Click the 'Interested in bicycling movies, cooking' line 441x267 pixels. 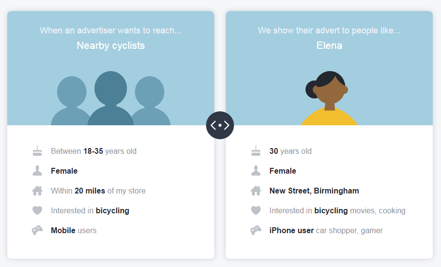point(337,210)
